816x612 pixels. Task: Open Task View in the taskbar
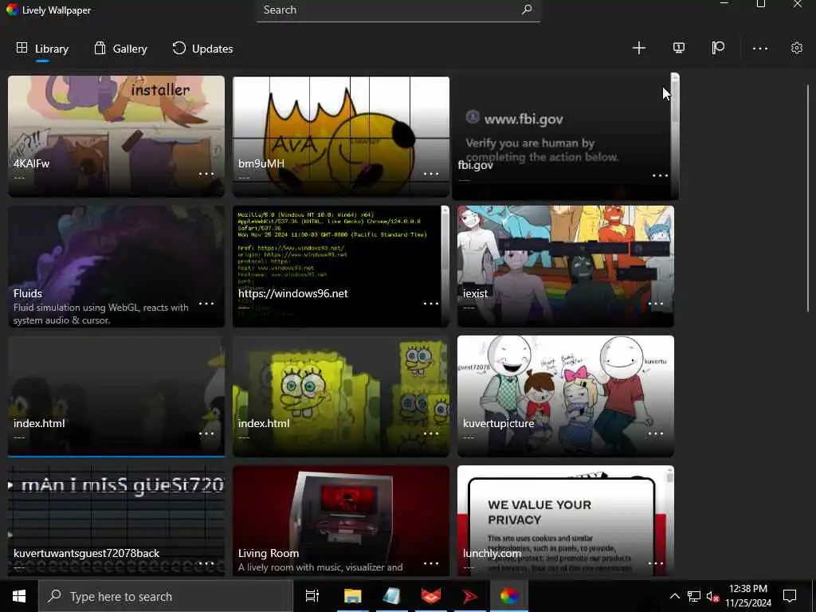tap(312, 596)
